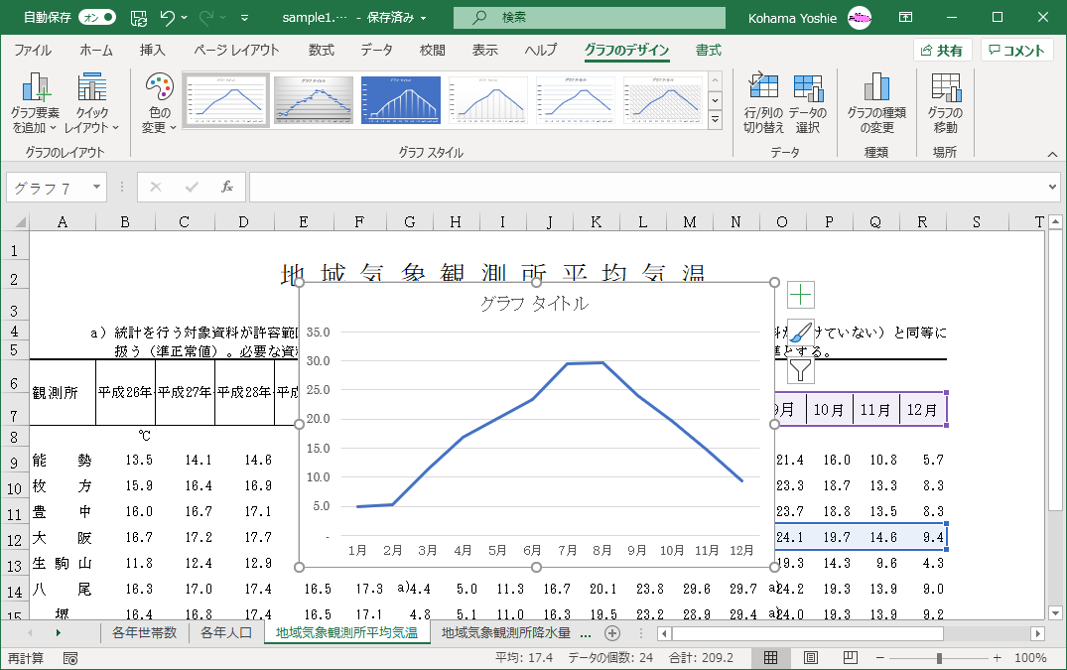This screenshot has width=1067, height=670.
Task: Open the Name Box dropdown arrow
Action: coord(97,187)
